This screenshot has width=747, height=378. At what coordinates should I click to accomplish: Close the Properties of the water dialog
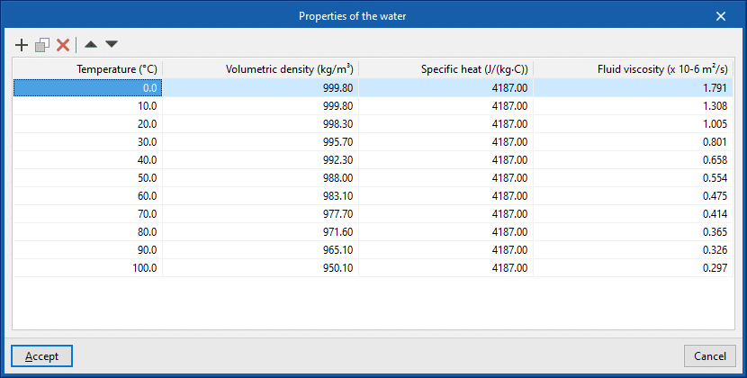[720, 15]
